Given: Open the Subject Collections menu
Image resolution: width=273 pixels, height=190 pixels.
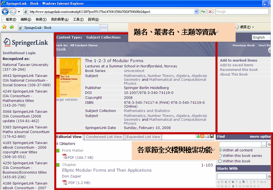Looking at the screenshot, I should coord(103,37).
